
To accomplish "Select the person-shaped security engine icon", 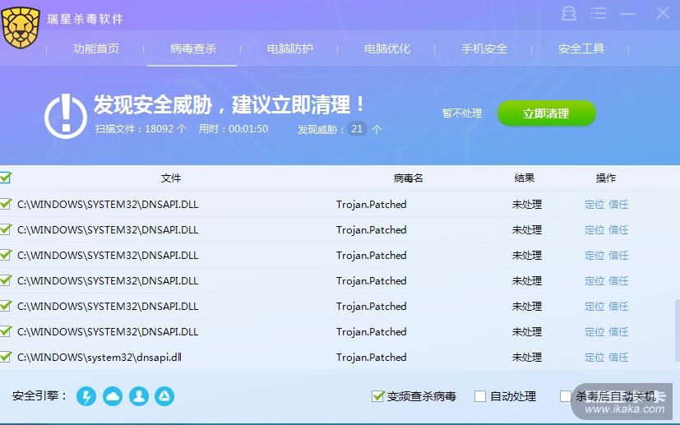I will (x=139, y=396).
